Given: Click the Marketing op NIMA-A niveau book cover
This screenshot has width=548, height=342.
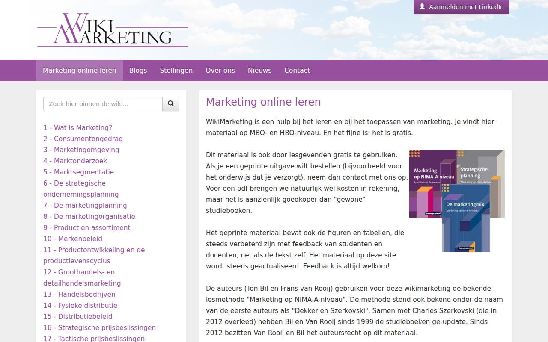Looking at the screenshot, I should [432, 184].
